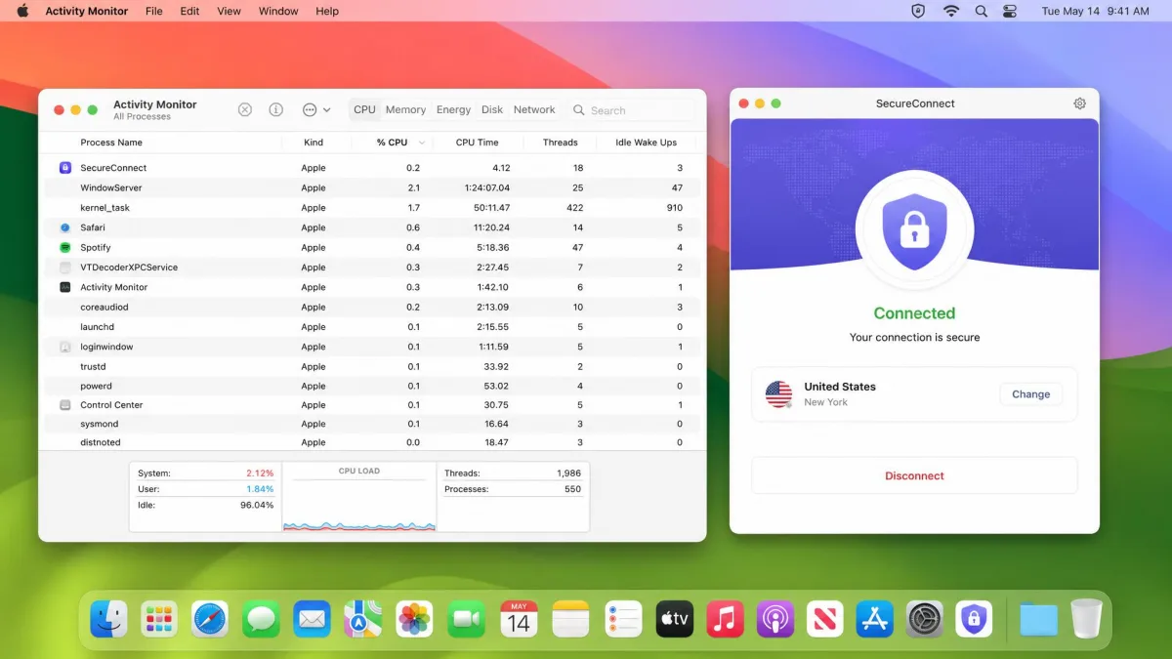Open the Window menu
Image resolution: width=1172 pixels, height=659 pixels.
point(278,11)
